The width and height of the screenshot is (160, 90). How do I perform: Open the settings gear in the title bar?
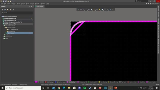click(x=146, y=4)
